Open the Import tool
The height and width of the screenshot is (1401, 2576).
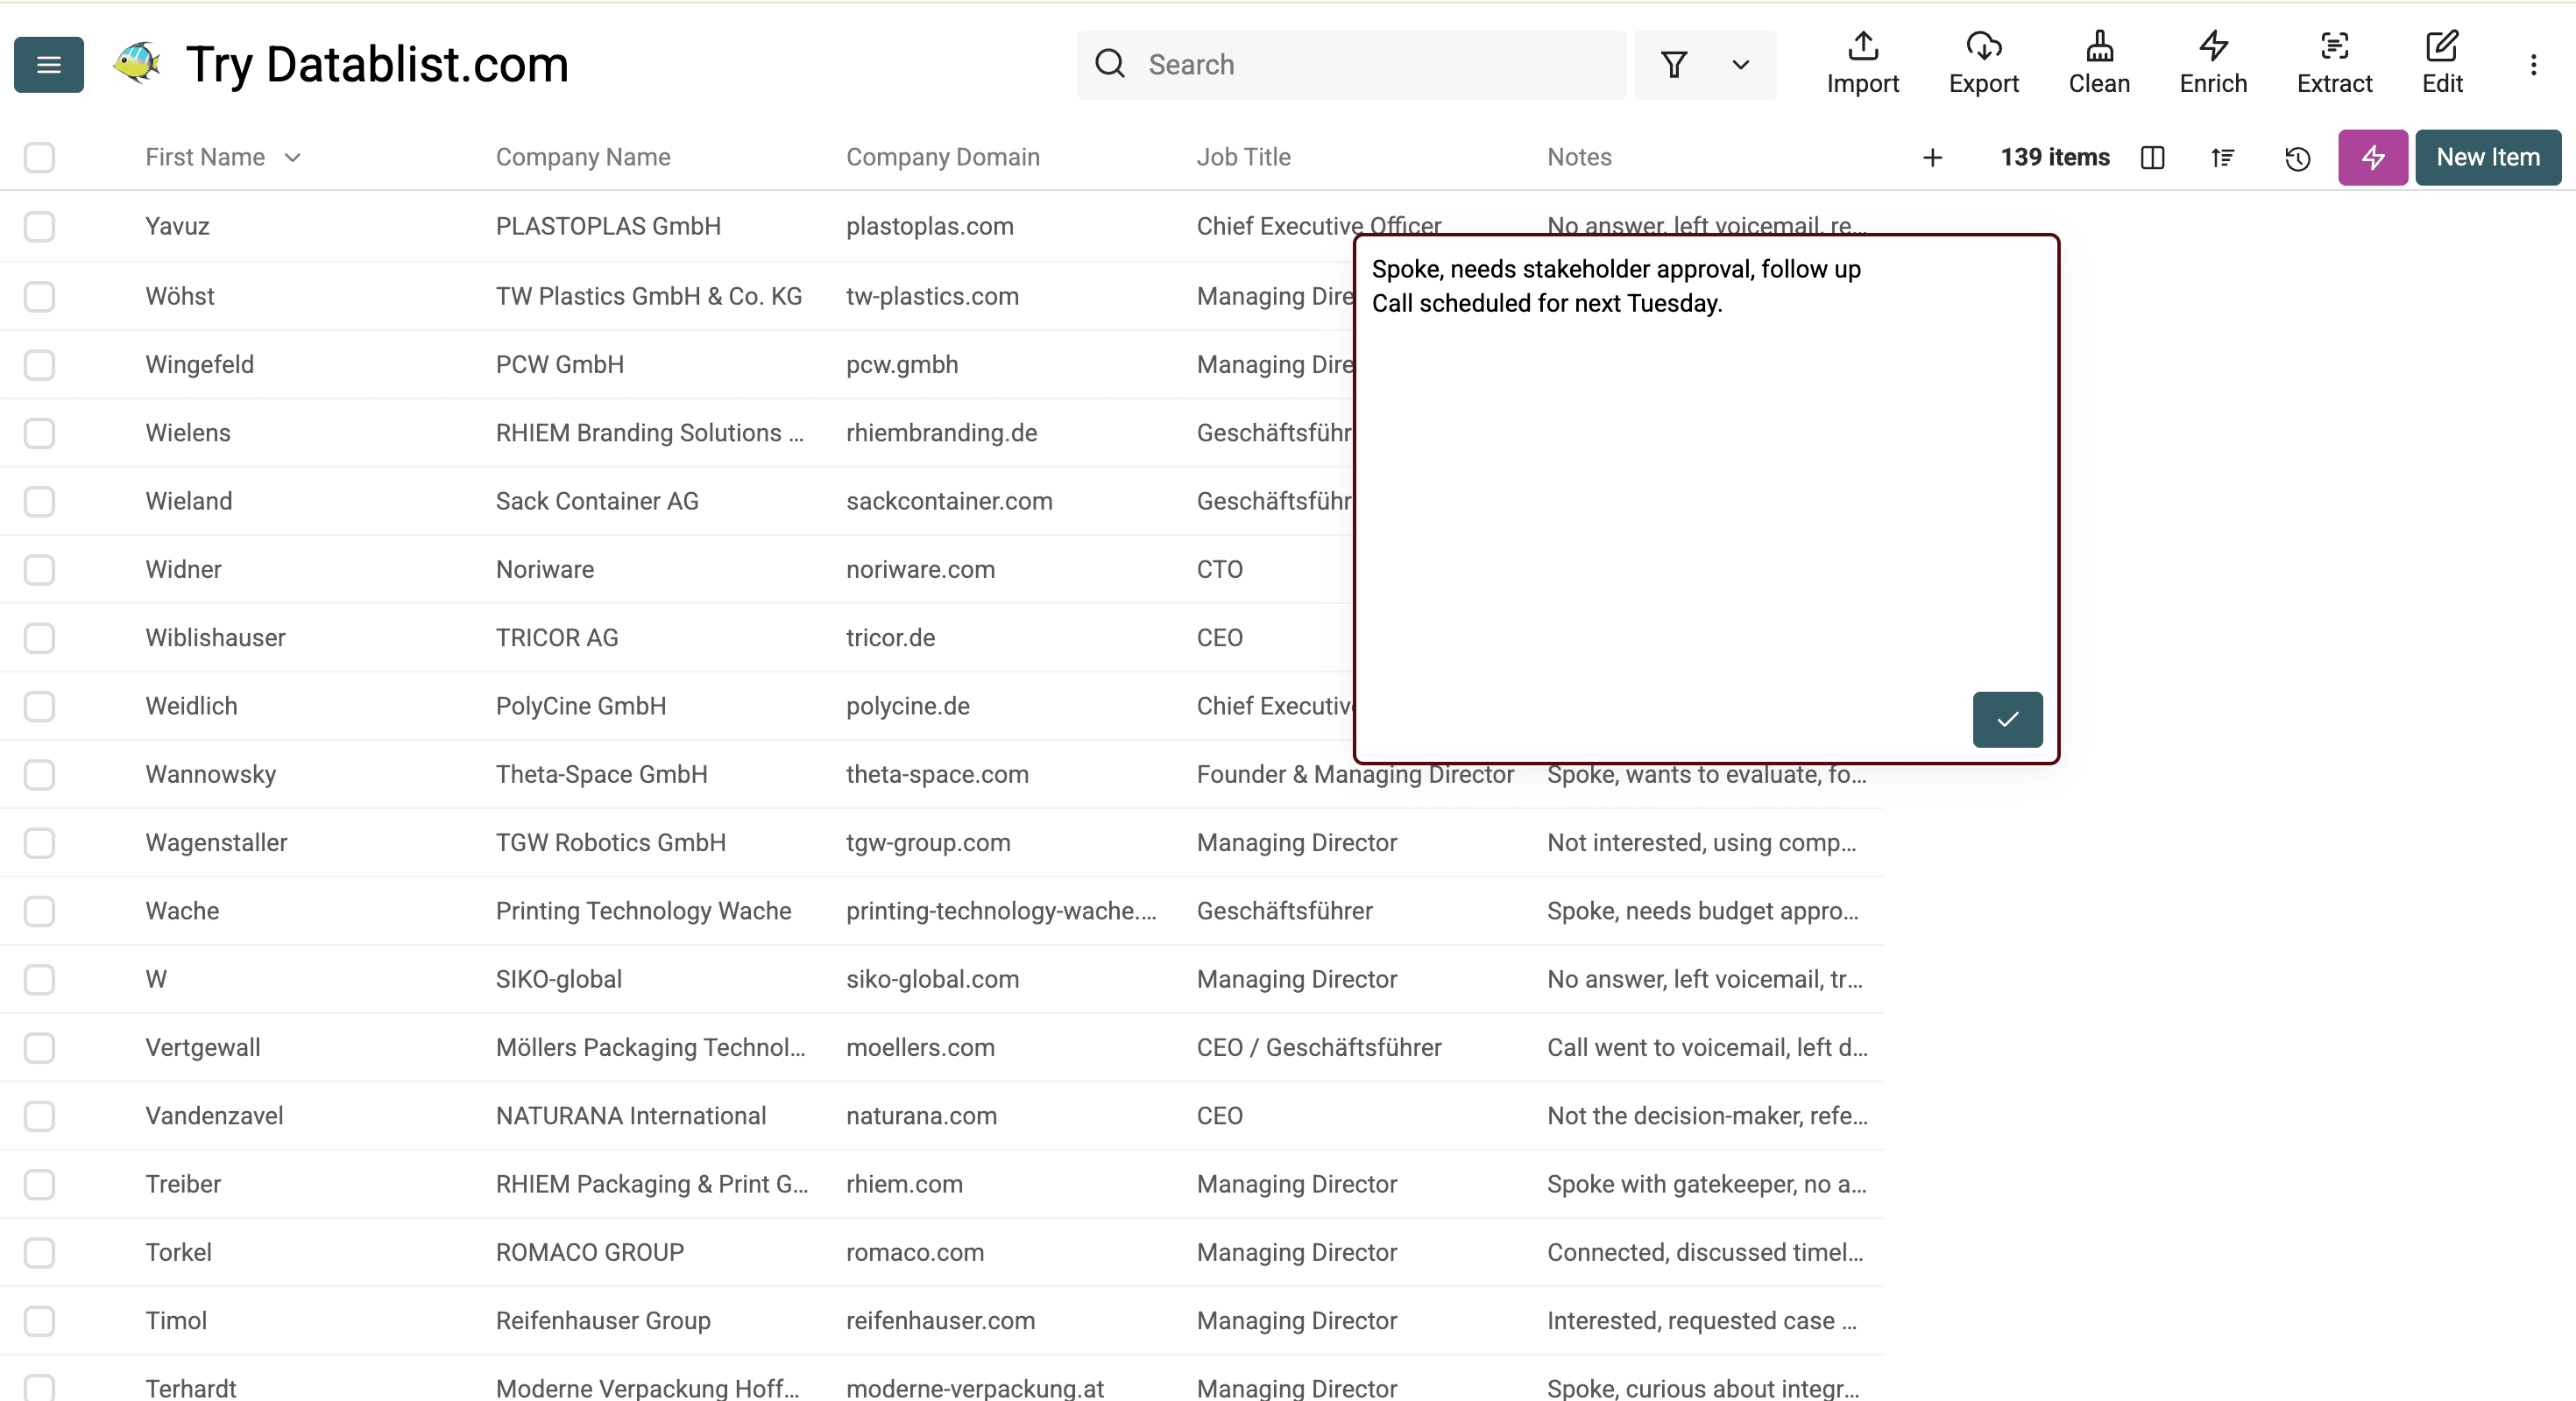click(1862, 63)
